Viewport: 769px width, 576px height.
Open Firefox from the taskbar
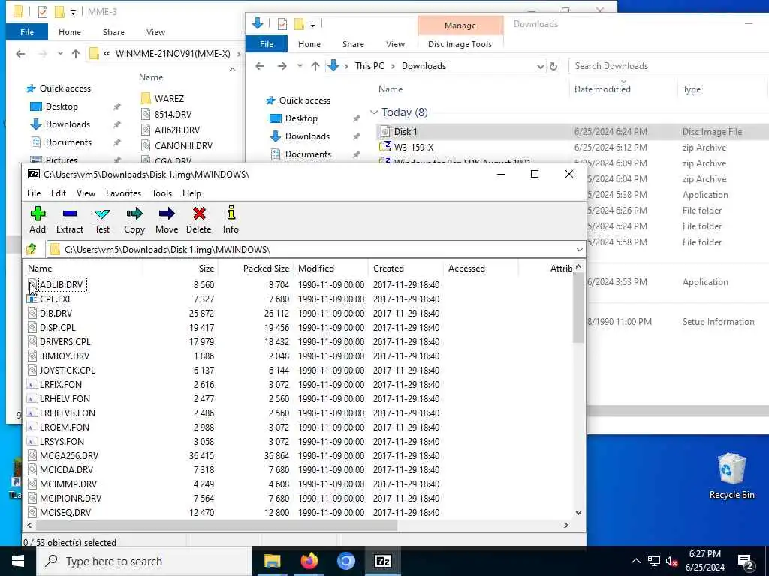point(309,561)
